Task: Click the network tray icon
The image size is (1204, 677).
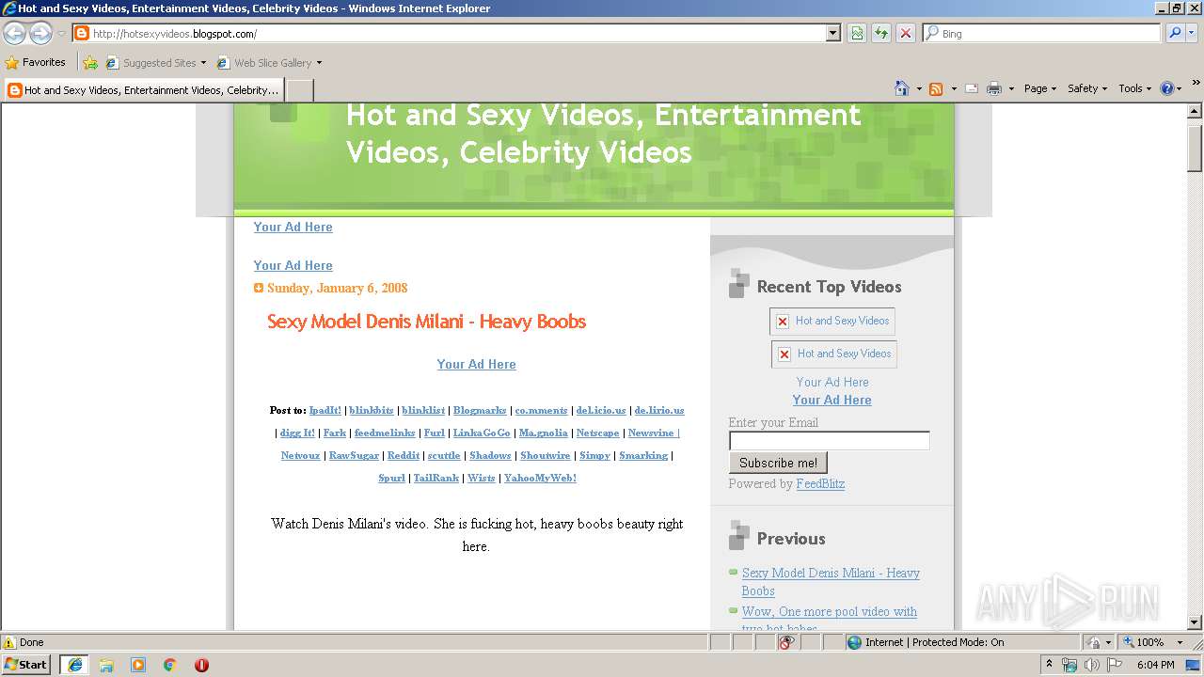Action: pyautogui.click(x=1069, y=665)
